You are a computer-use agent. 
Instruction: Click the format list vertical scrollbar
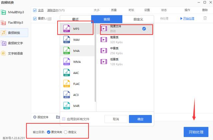pos(96,63)
